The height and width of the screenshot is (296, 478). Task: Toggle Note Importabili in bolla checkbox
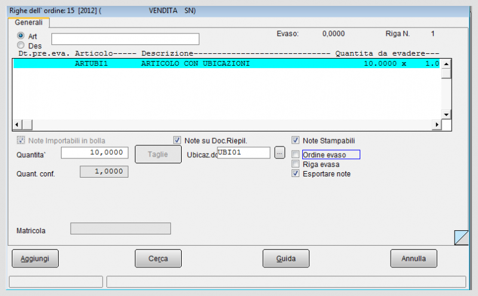tap(21, 140)
